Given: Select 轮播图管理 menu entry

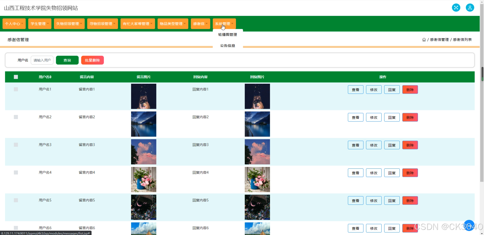Looking at the screenshot, I should [228, 35].
